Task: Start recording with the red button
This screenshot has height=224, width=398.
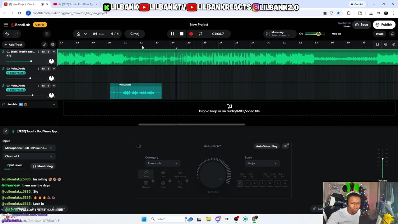Action: [x=191, y=34]
